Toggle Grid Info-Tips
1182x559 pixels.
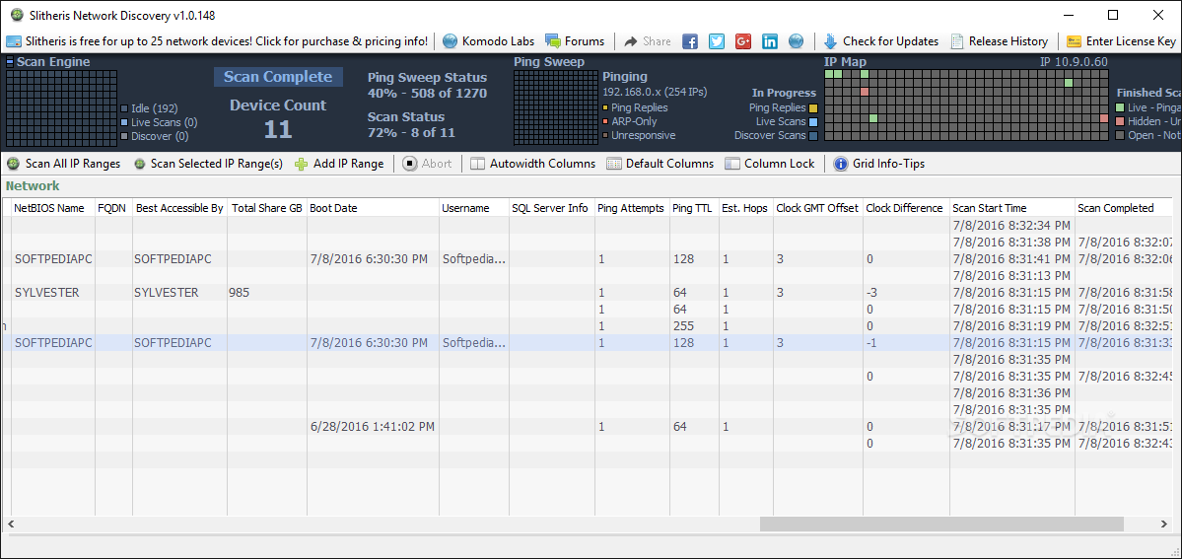pos(879,164)
